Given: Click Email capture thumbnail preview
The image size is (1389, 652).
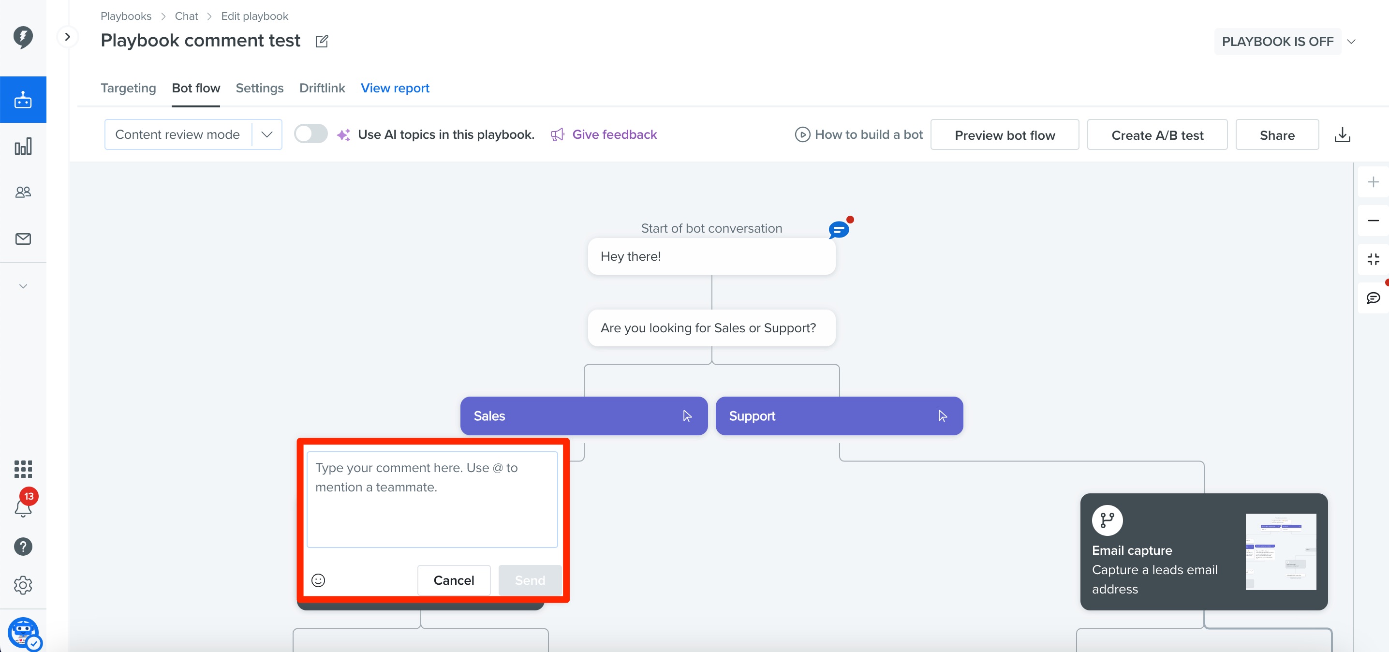Looking at the screenshot, I should (x=1281, y=551).
